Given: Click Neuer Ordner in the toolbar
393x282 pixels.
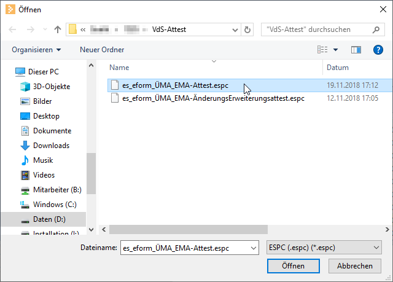Looking at the screenshot, I should 102,50.
